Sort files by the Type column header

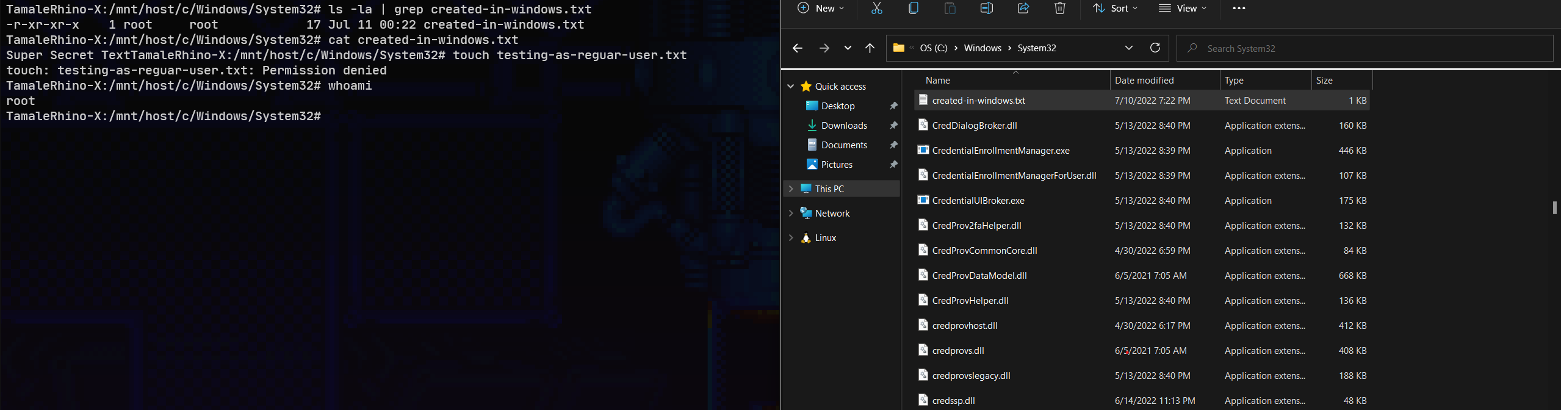click(x=1266, y=81)
